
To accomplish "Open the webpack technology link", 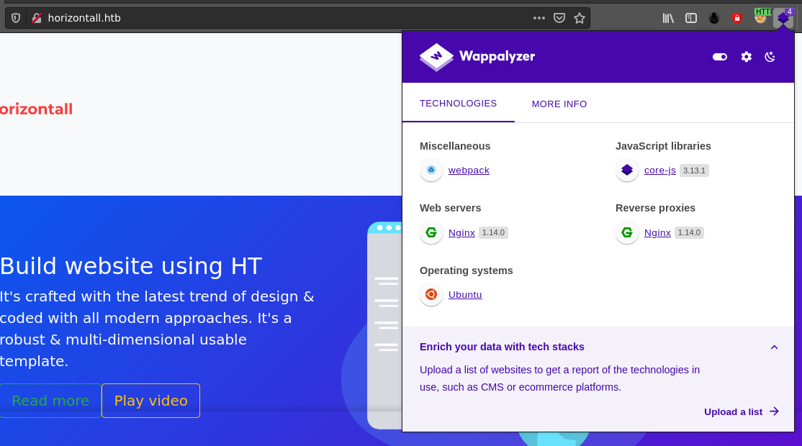I will pyautogui.click(x=469, y=170).
